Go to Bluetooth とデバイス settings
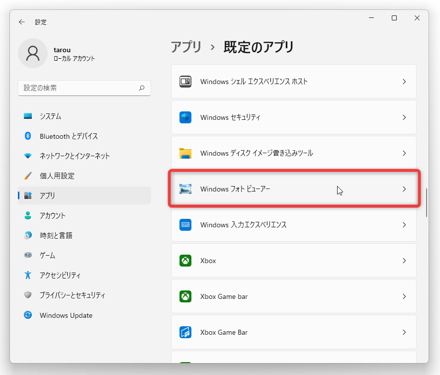The image size is (440, 375). tap(85, 136)
